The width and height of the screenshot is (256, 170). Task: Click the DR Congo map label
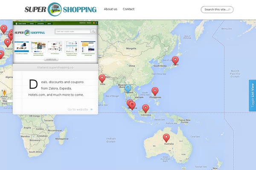pos(35,116)
